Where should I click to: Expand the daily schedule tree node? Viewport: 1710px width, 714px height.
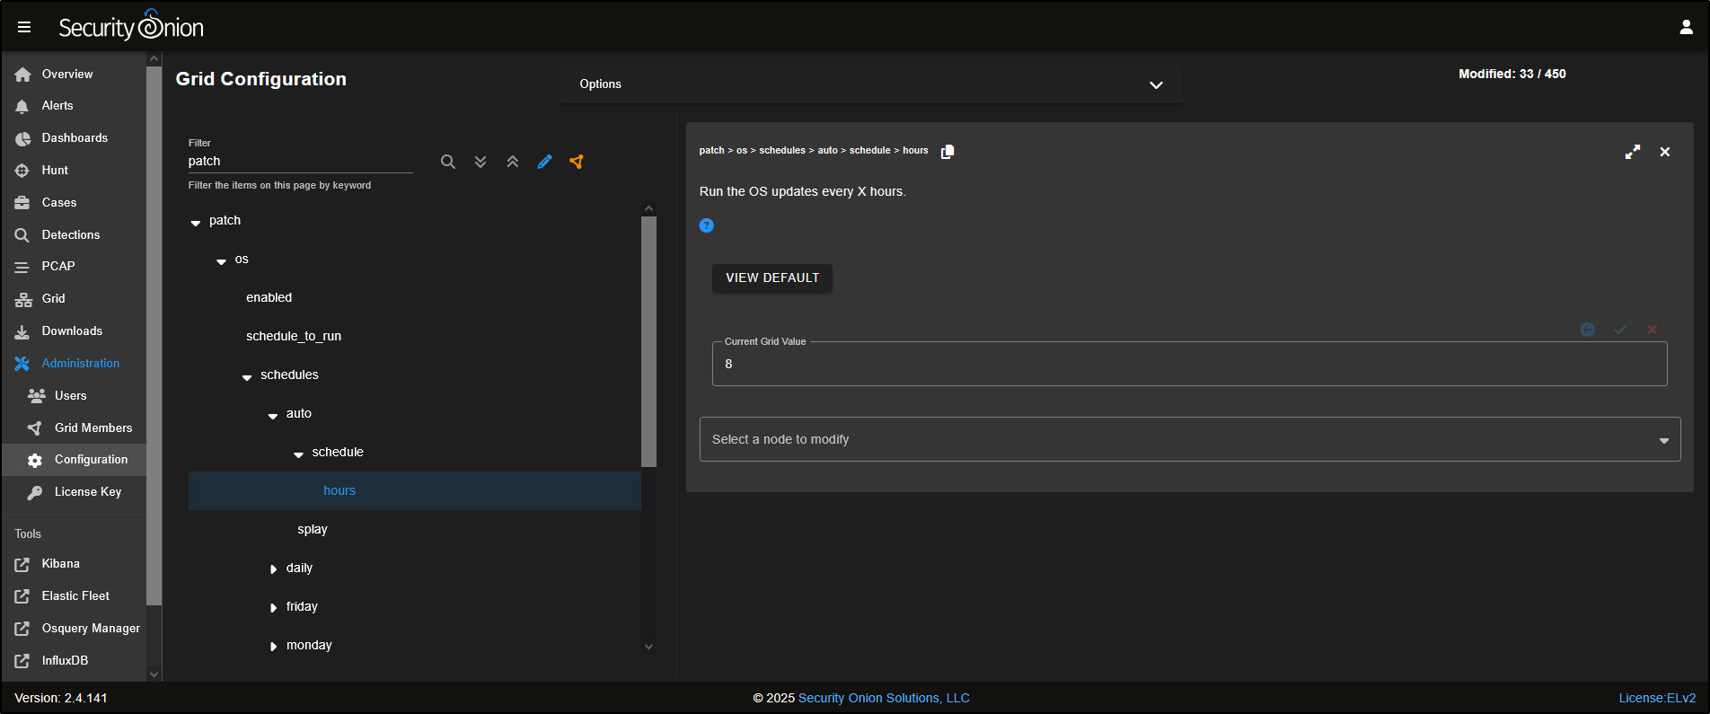click(x=274, y=569)
